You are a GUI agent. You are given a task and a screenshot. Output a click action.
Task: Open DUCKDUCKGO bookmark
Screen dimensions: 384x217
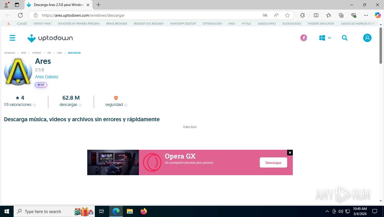tap(292, 24)
